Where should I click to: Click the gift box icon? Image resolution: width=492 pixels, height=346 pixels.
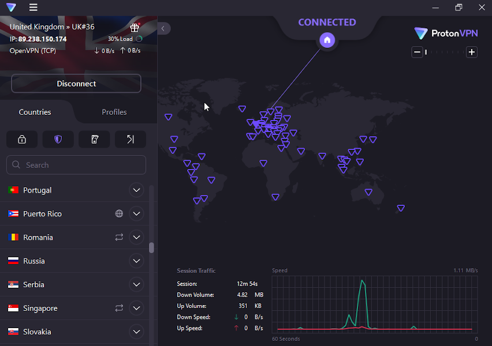(x=135, y=27)
